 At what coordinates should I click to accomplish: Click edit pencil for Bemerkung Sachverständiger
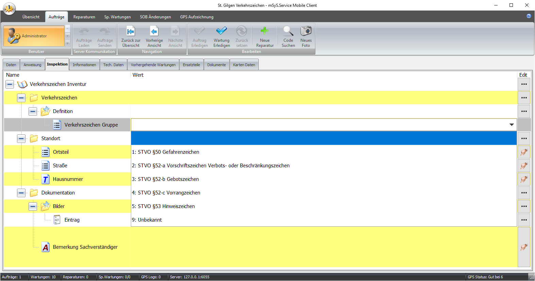tap(524, 247)
